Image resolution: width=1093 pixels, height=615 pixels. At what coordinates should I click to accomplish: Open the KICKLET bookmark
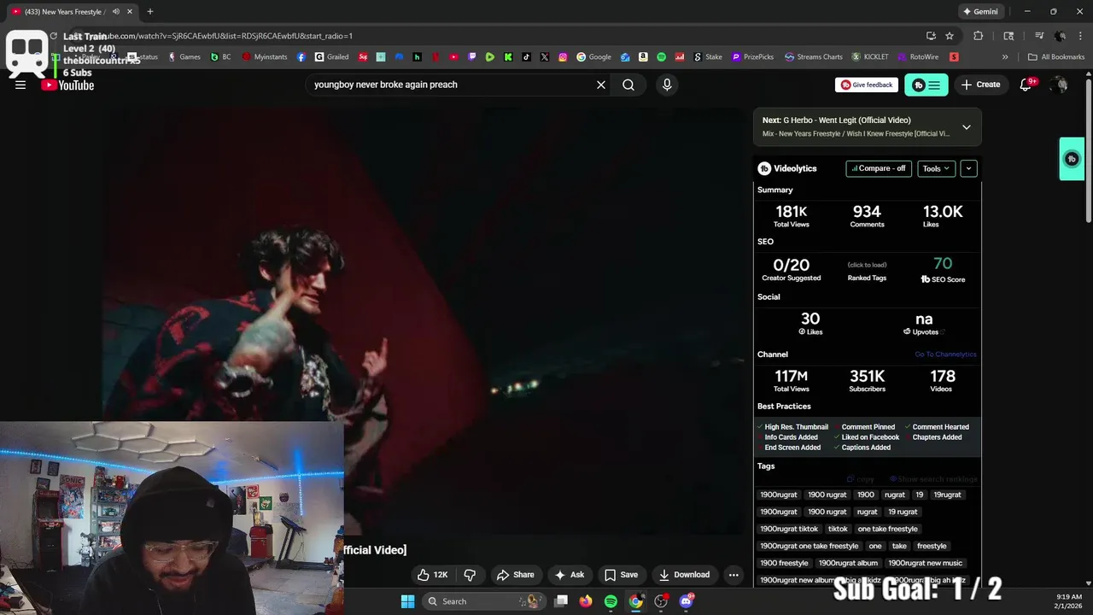pyautogui.click(x=869, y=57)
